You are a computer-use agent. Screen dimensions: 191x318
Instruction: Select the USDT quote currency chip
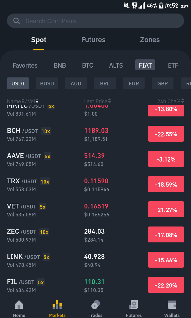click(x=18, y=83)
